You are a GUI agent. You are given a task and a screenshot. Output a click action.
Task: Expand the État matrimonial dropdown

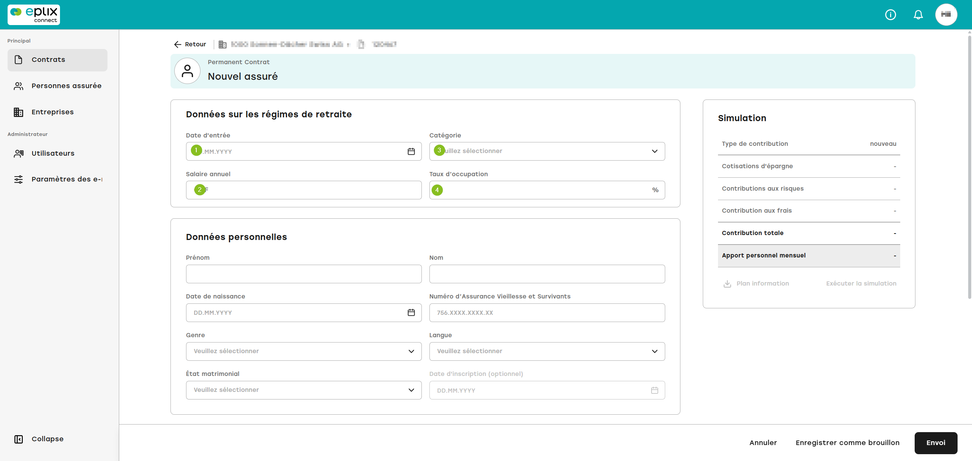click(x=304, y=390)
